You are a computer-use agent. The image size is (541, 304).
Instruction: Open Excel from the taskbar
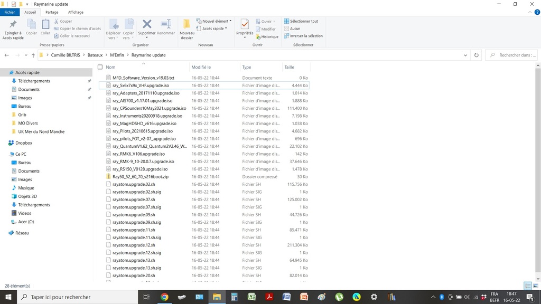pyautogui.click(x=251, y=297)
